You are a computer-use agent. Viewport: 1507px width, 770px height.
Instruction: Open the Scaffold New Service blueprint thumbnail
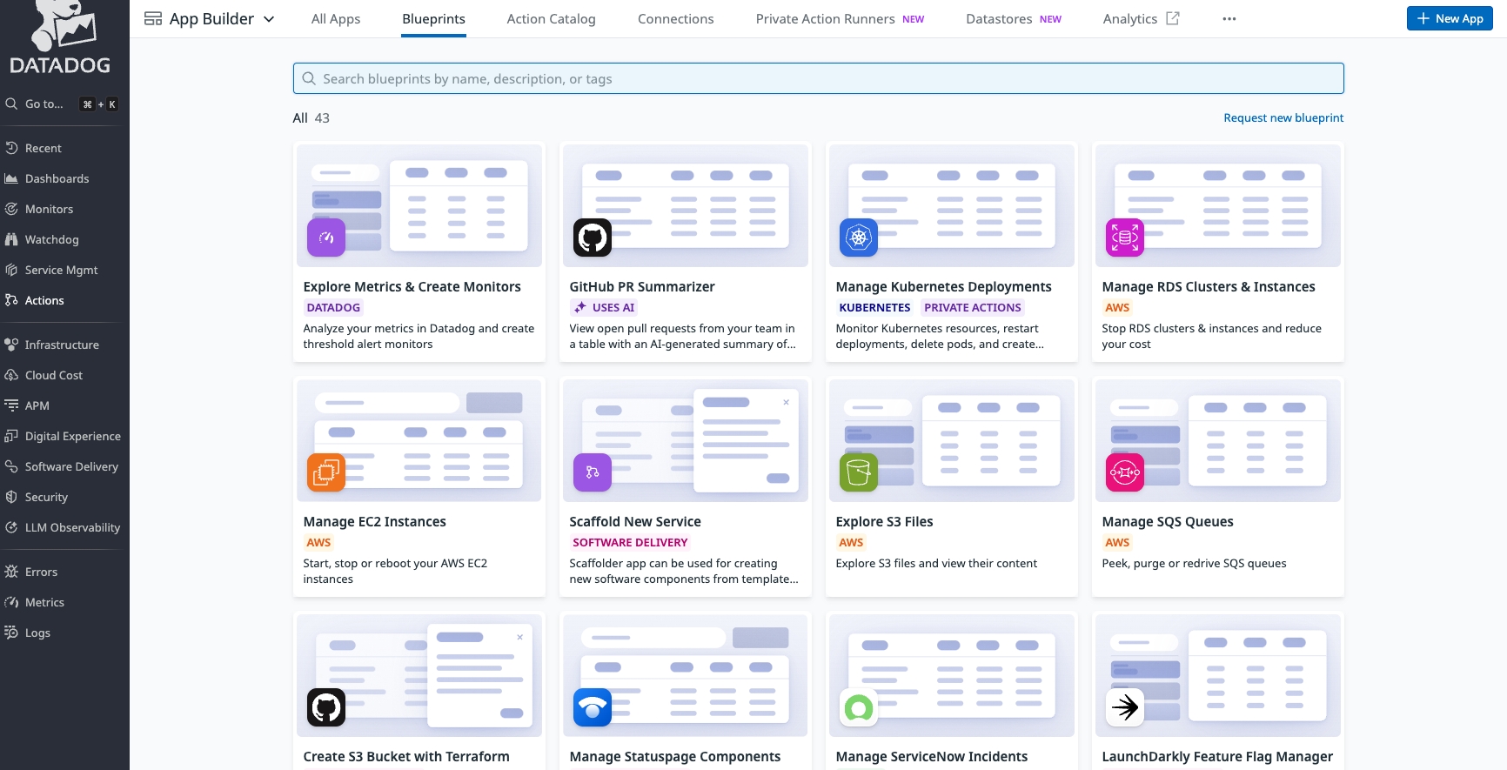[685, 440]
